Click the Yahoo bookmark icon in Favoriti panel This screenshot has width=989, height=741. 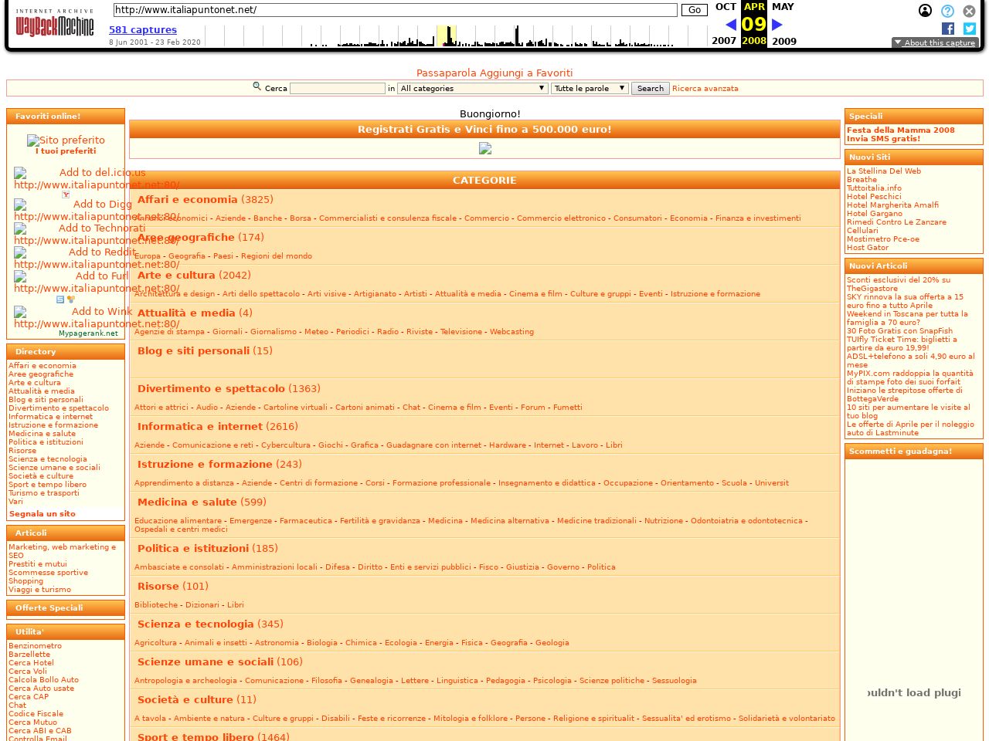[66, 195]
